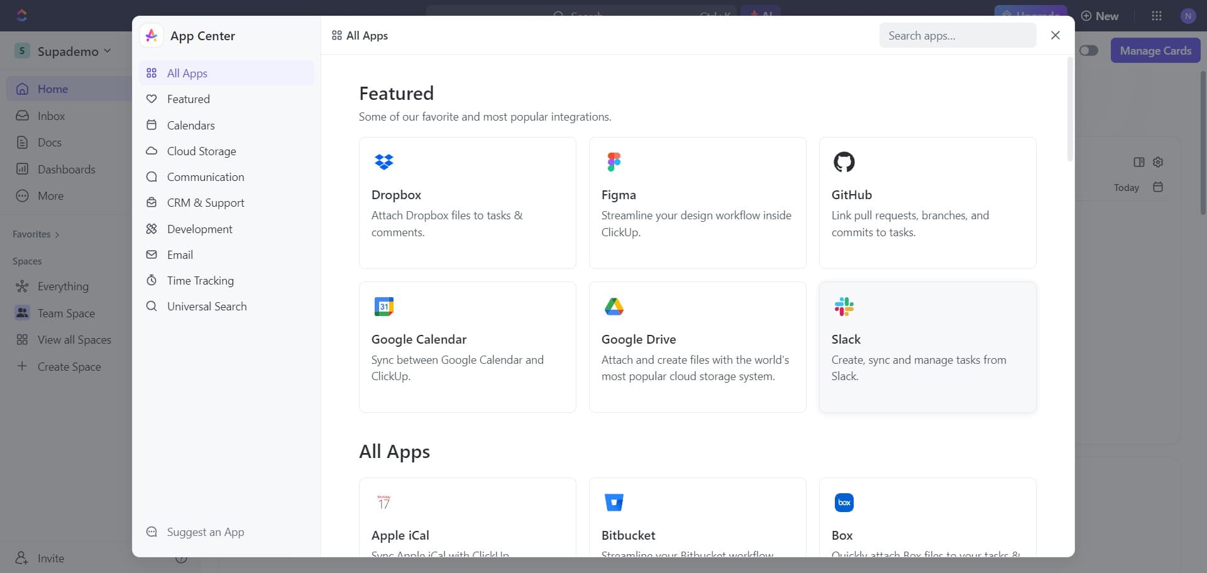The image size is (1207, 573).
Task: Open the apps grid icon near the avatar
Action: coord(1157,15)
